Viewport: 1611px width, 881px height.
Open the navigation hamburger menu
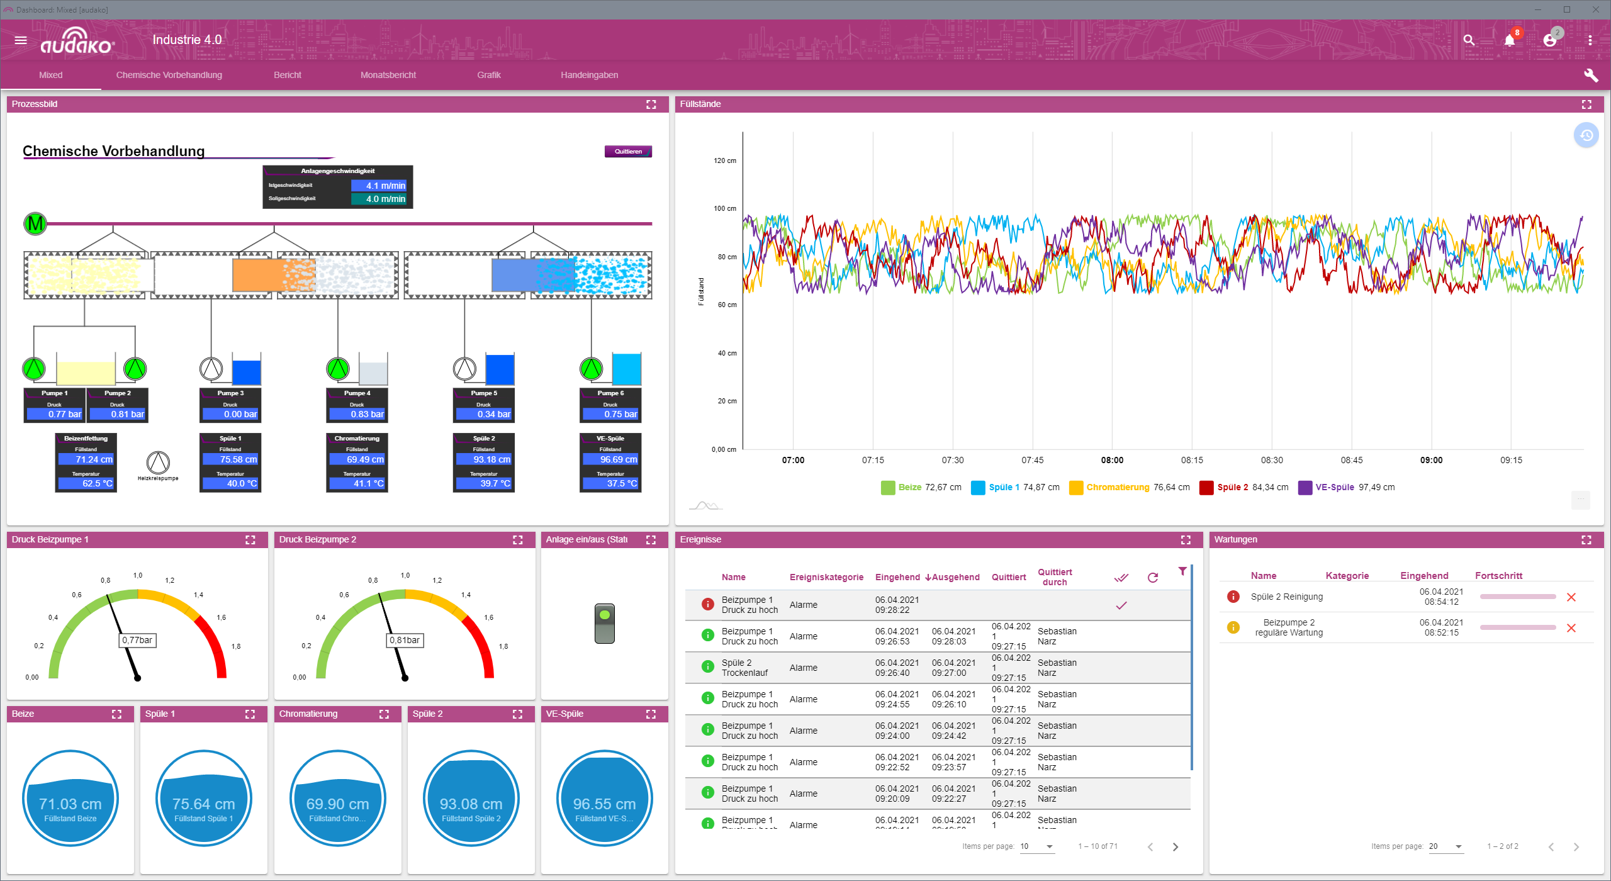pos(21,40)
